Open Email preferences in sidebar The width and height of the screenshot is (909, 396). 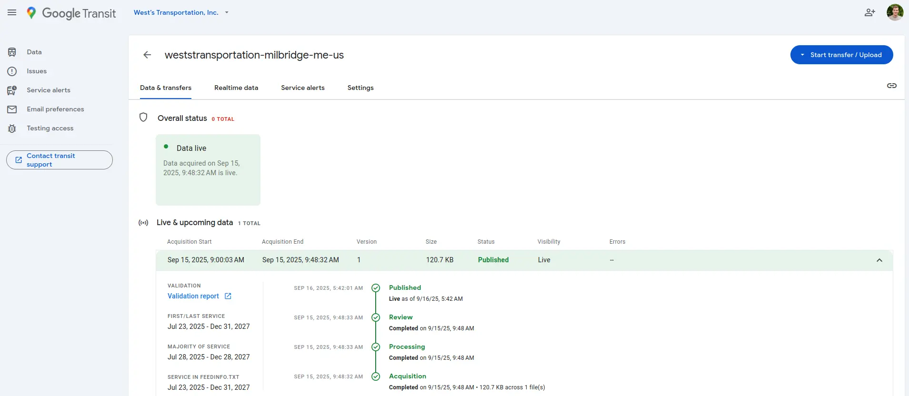[55, 109]
